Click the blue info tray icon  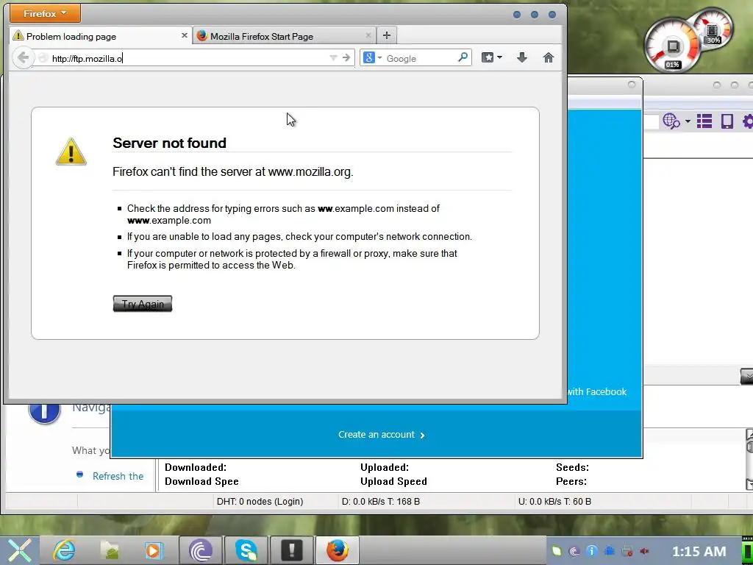pos(592,551)
